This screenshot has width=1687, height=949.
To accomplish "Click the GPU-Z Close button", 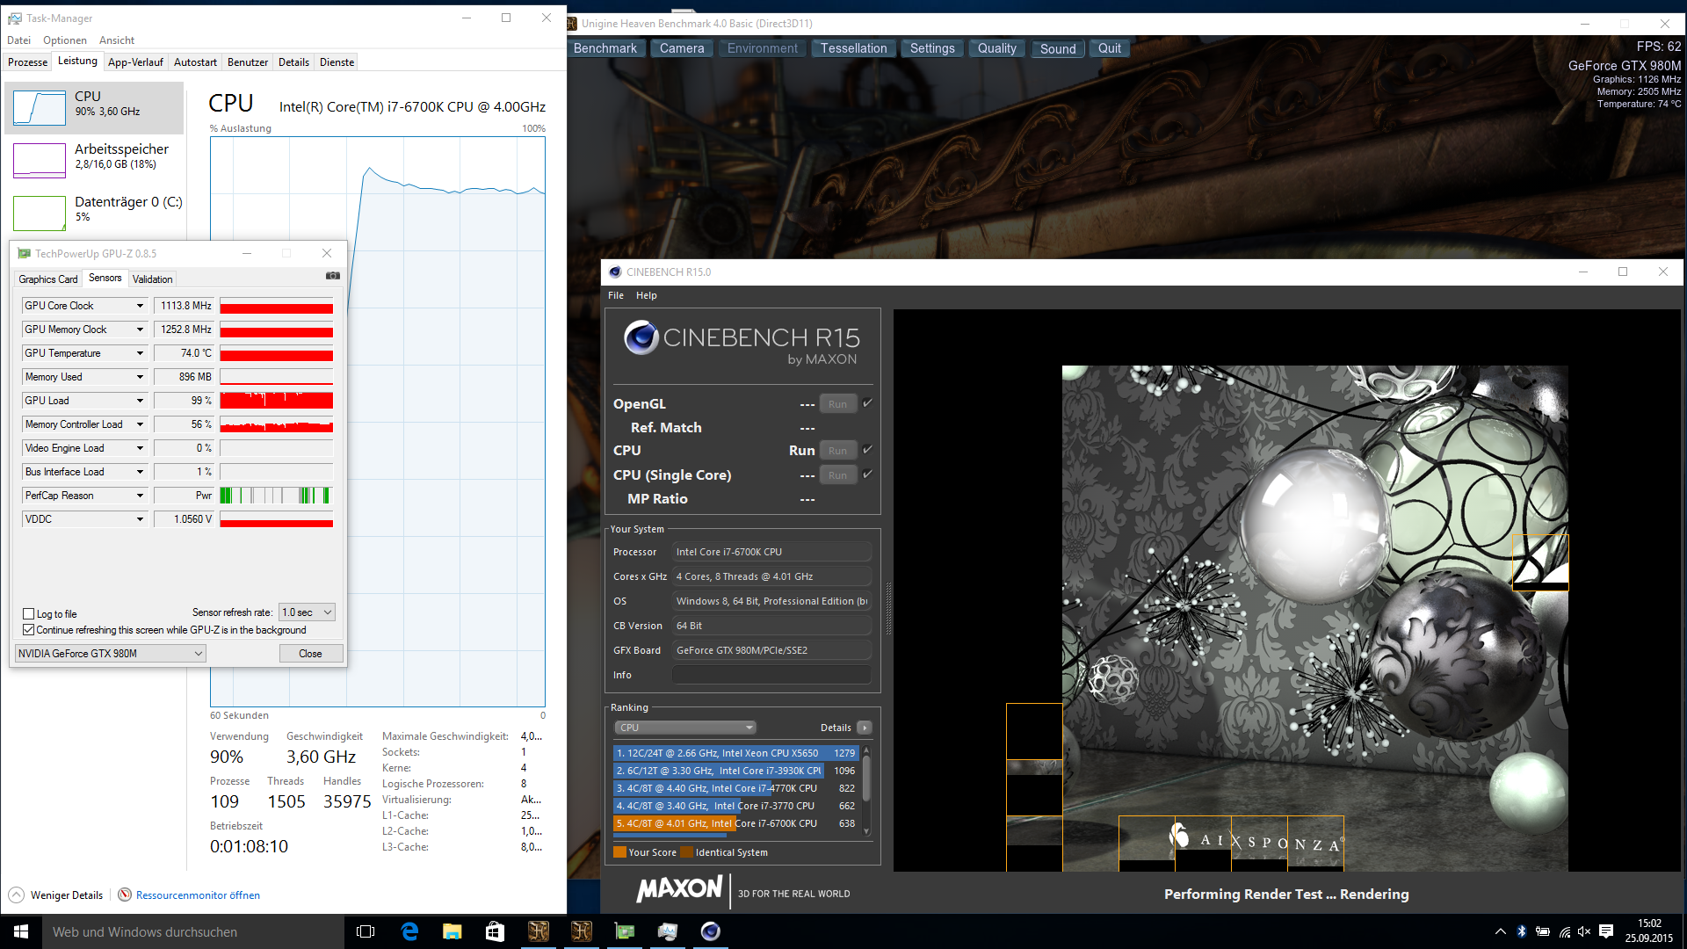I will click(311, 654).
